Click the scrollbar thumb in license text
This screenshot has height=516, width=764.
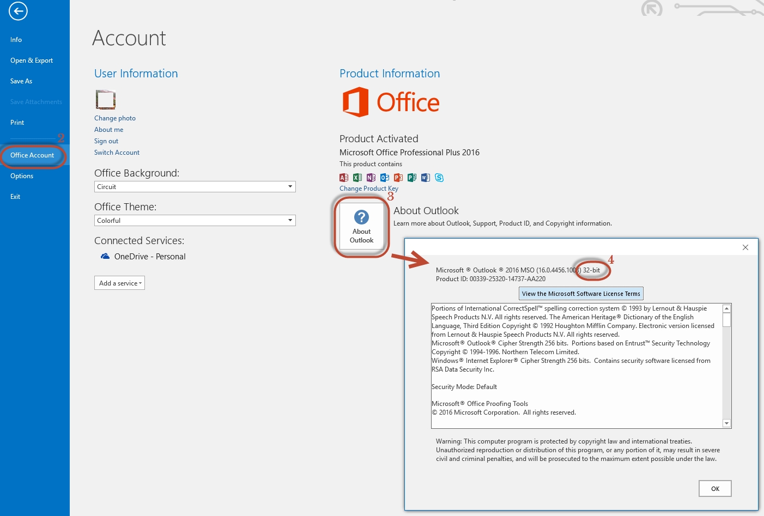[x=726, y=320]
